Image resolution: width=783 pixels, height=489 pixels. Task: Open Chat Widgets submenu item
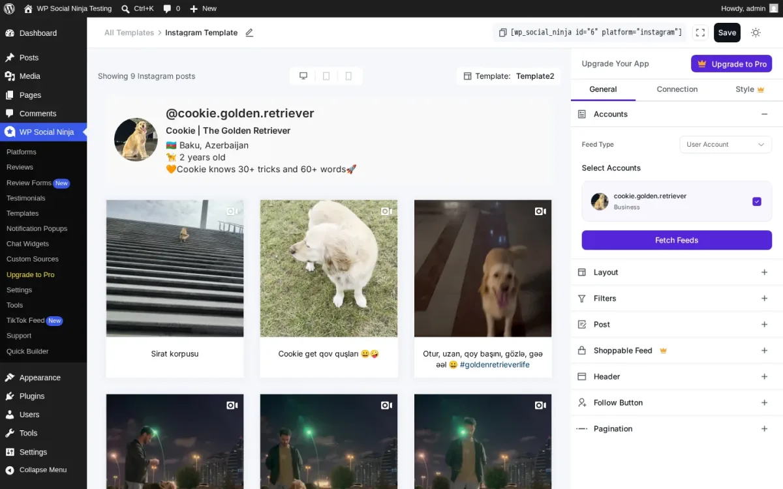pyautogui.click(x=27, y=244)
